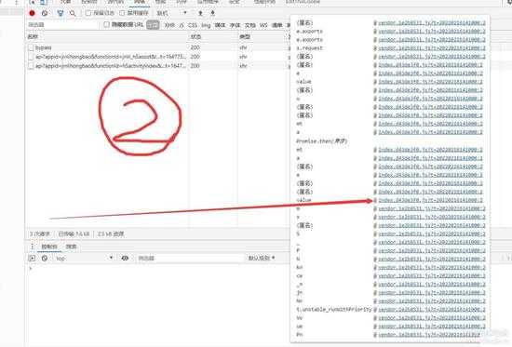Enable the 保留日志 preserve log checkbox
This screenshot has width=512, height=347.
click(88, 13)
